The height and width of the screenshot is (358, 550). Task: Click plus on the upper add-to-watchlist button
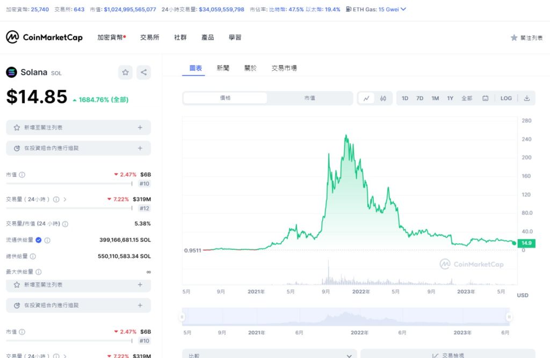pos(140,128)
